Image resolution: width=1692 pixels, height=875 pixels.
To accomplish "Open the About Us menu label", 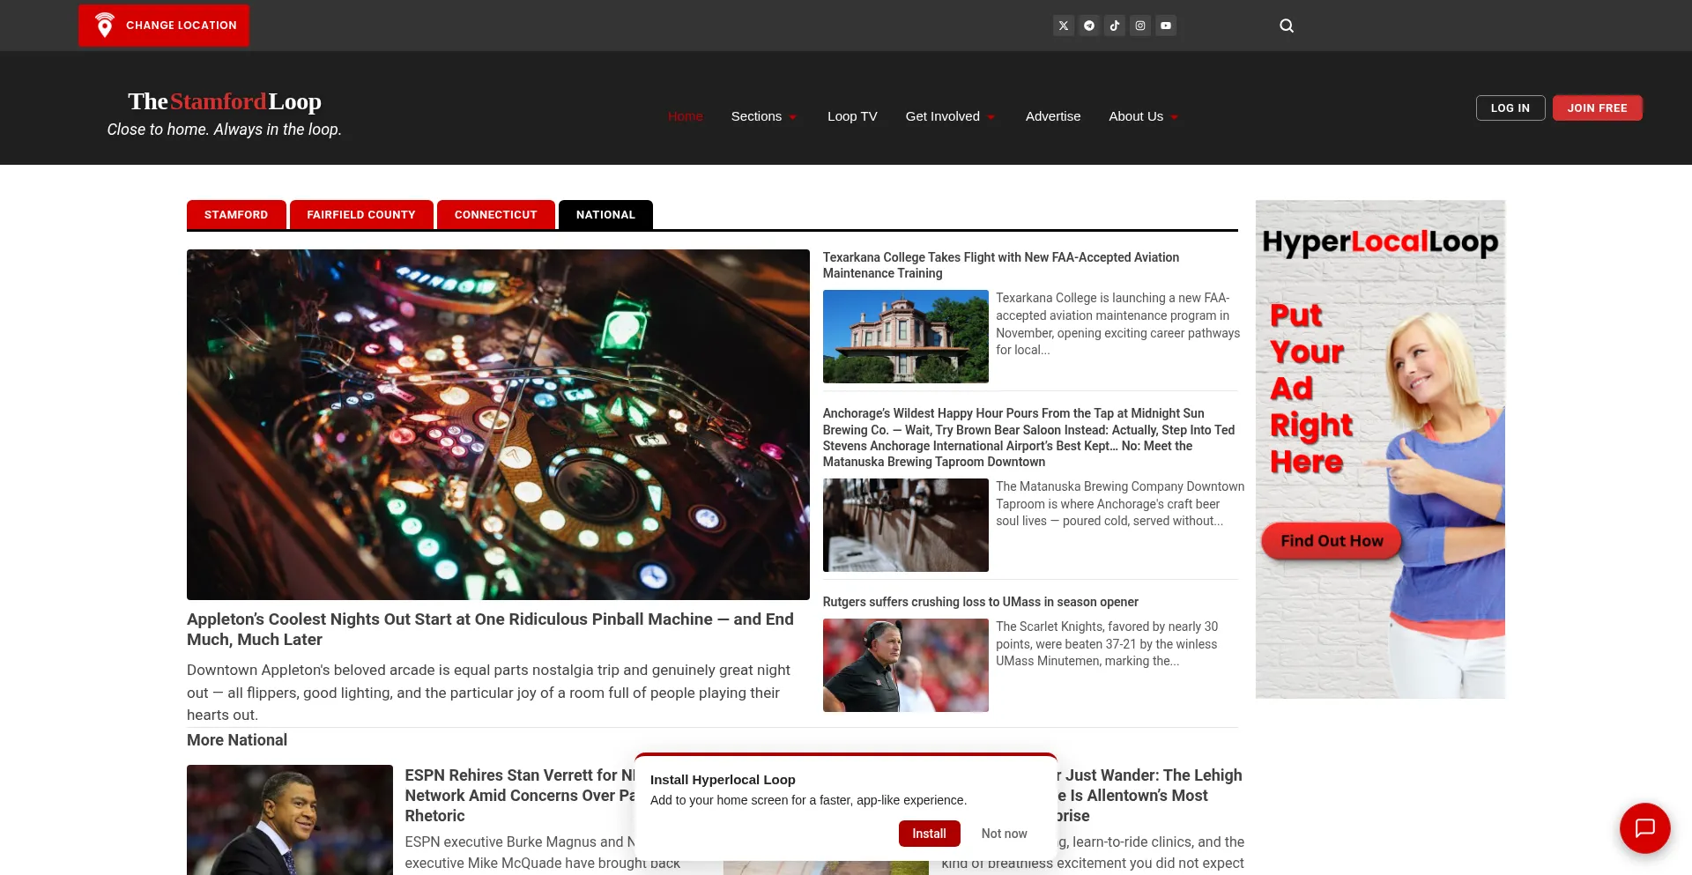I will click(1136, 116).
